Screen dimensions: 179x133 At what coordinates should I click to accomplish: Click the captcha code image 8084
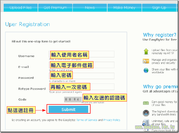[x=73, y=99]
